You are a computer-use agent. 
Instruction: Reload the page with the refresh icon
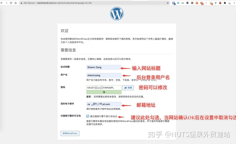coord(11,3)
